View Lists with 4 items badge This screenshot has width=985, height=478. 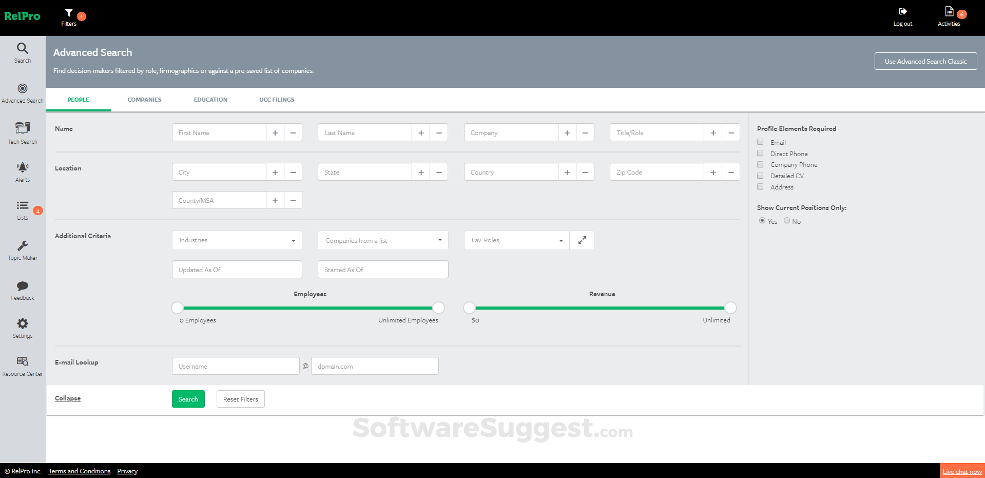(x=22, y=211)
